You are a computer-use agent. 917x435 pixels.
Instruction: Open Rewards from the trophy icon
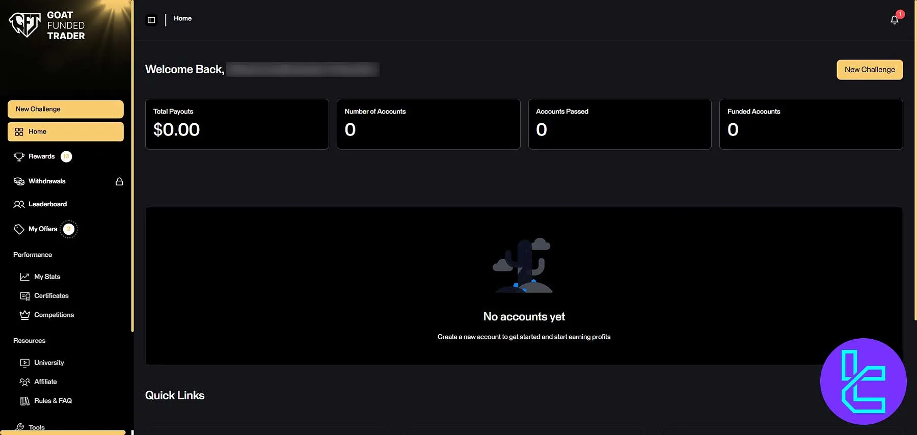[x=19, y=157]
